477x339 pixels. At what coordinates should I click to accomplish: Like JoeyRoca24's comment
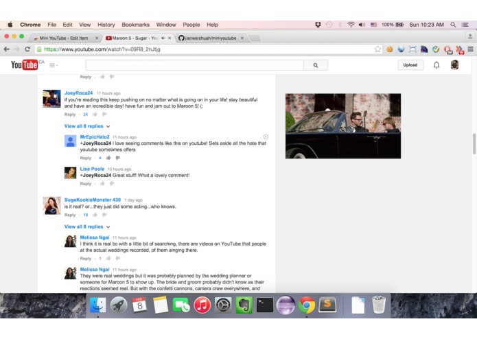(x=95, y=115)
